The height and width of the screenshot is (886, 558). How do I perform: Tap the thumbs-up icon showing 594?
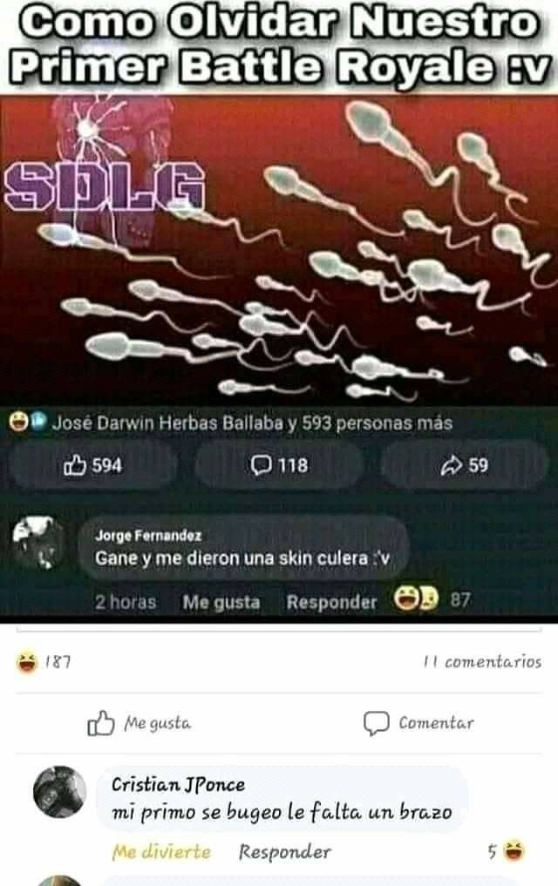[75, 465]
